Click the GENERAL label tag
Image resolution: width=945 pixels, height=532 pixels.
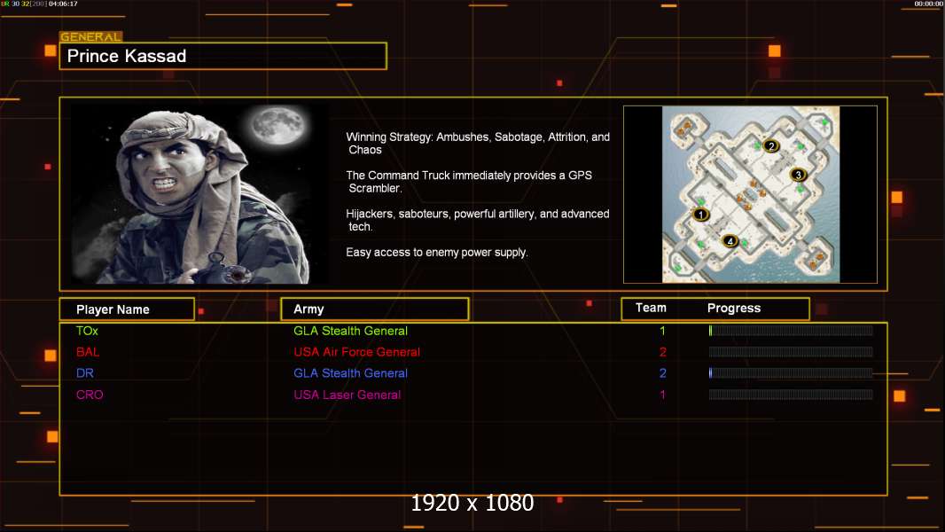(x=91, y=36)
